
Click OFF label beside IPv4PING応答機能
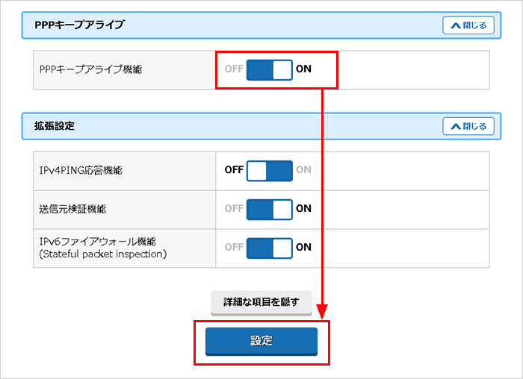[234, 170]
